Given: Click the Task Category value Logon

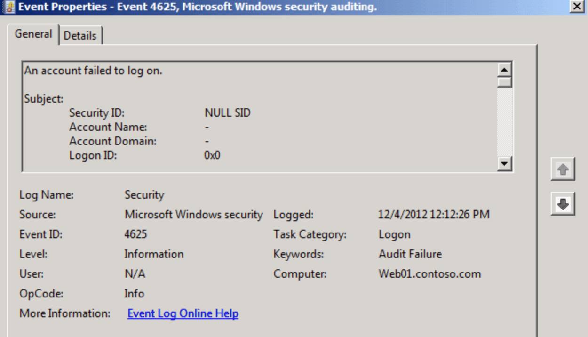Looking at the screenshot, I should (x=394, y=234).
